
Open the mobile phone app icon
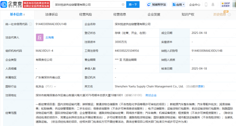[x=206, y=5]
